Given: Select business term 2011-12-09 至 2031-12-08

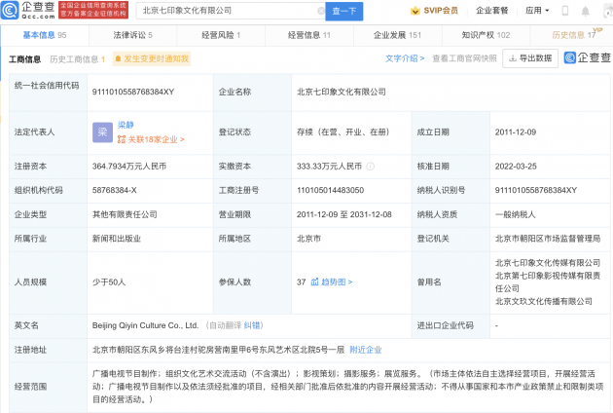Looking at the screenshot, I should click(x=344, y=214).
